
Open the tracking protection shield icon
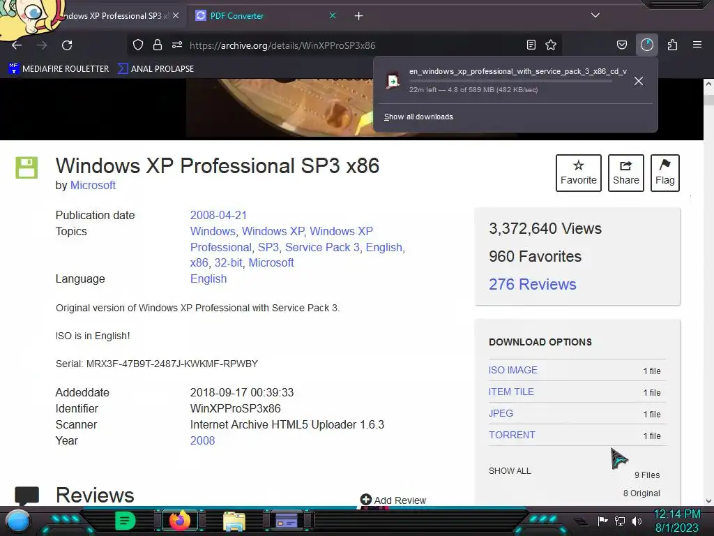tap(138, 45)
